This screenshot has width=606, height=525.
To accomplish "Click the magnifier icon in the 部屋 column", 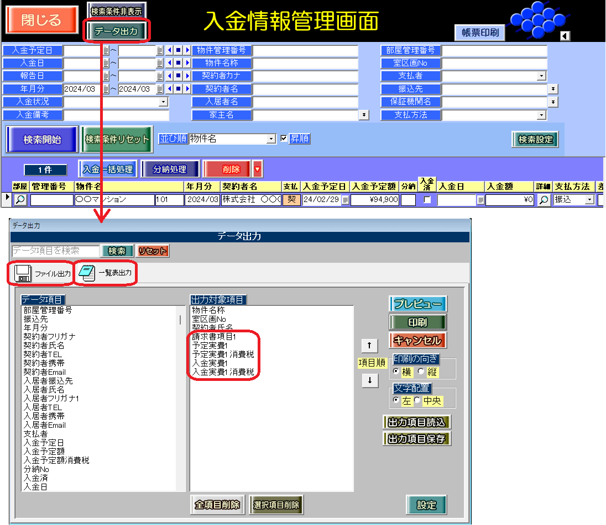I will point(20,200).
